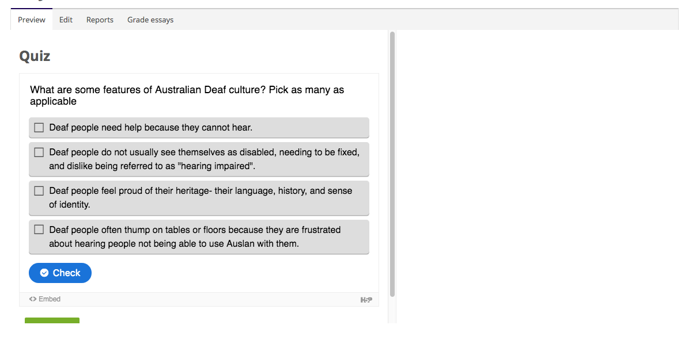Click the H5P logo icon
692x344 pixels.
[x=366, y=300]
